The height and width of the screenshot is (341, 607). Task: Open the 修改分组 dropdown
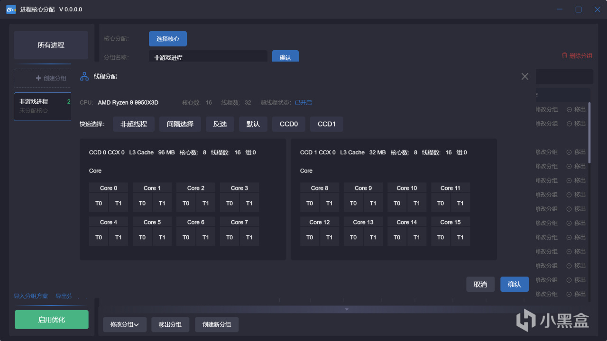point(125,324)
